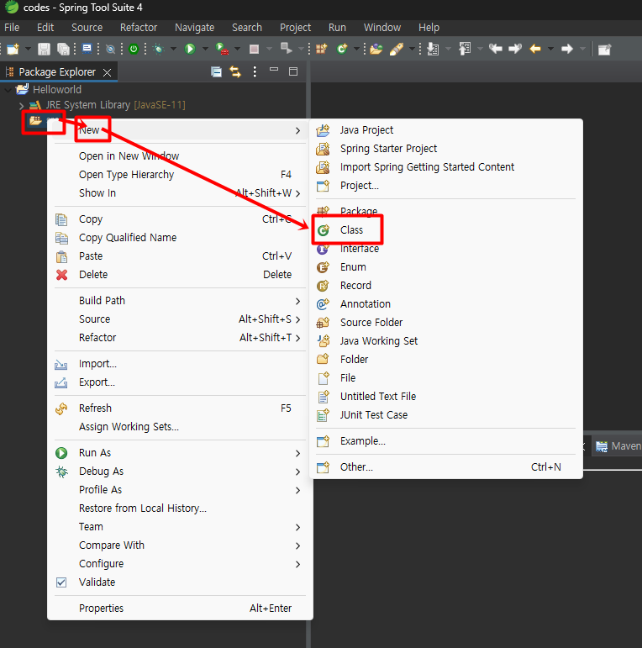Screen dimensions: 642x648
Task: Expand the Build Path submenu
Action: pyautogui.click(x=180, y=301)
